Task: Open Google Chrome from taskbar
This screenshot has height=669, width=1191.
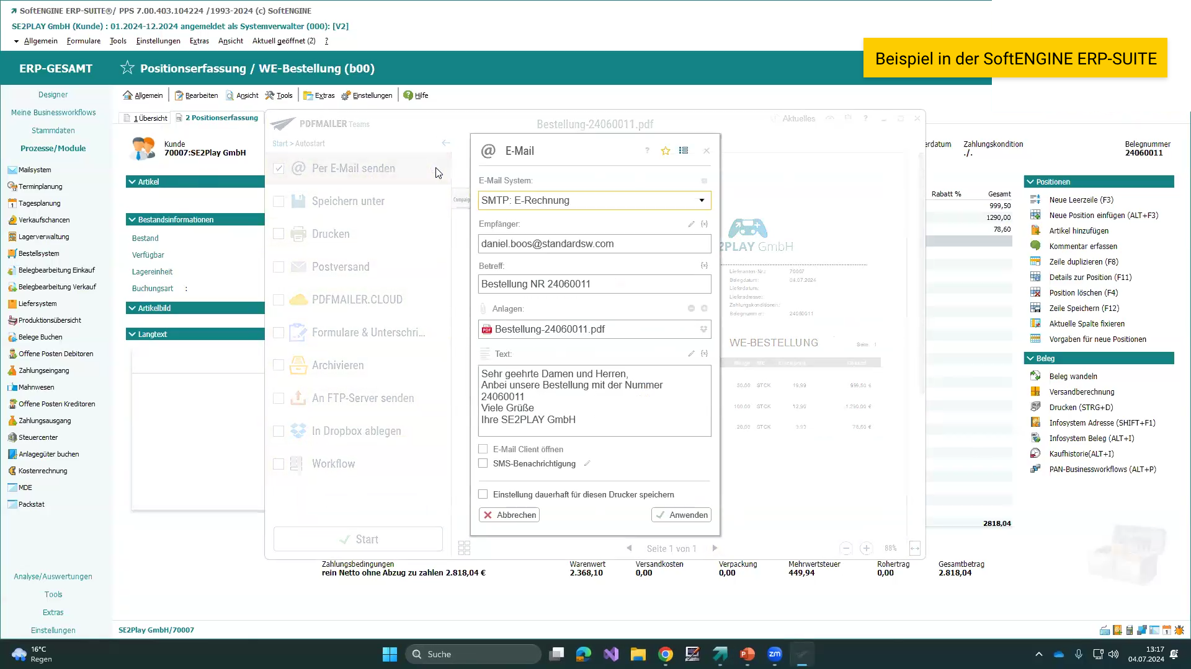Action: 666,654
